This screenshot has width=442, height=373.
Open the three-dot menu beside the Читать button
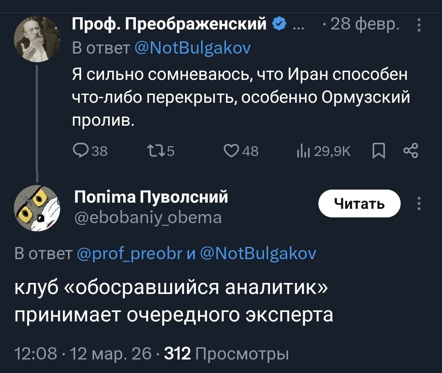(418, 203)
